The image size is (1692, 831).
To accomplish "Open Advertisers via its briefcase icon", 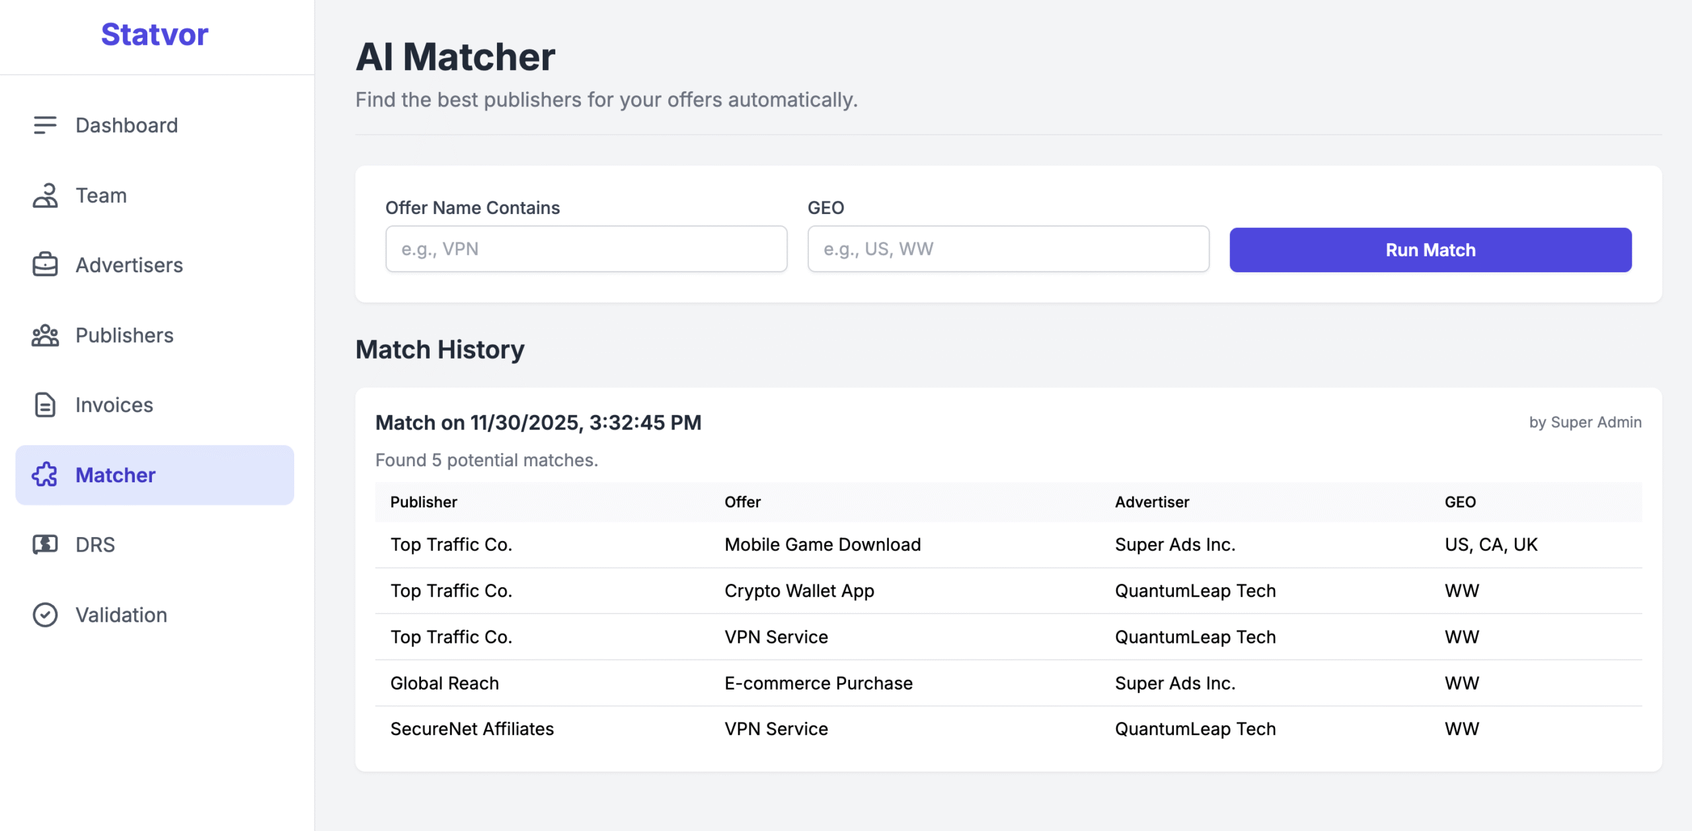I will (44, 265).
